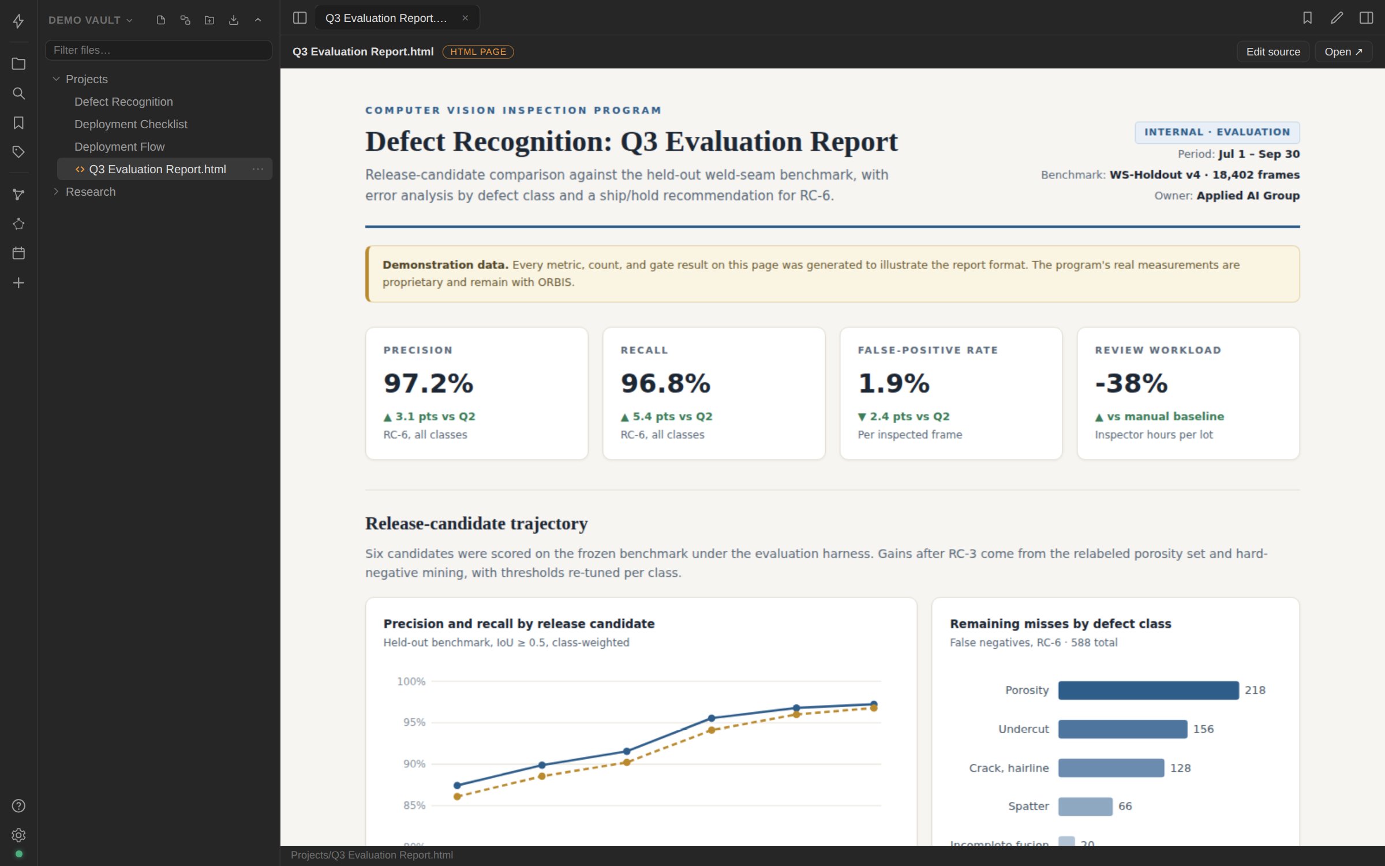Open the help question mark icon
1385x866 pixels.
(18, 805)
